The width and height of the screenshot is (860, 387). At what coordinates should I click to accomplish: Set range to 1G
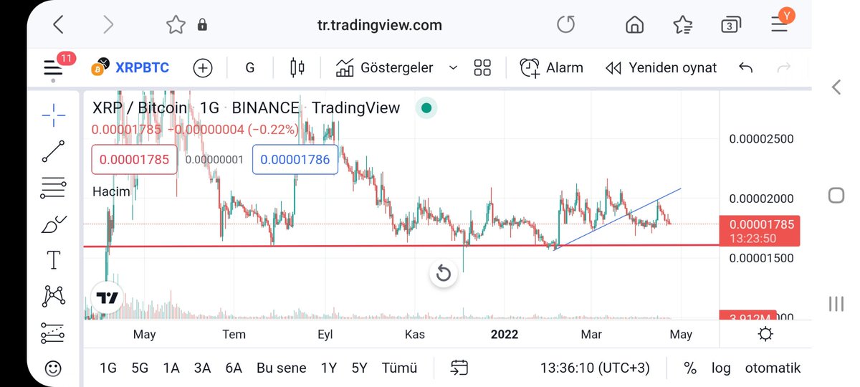(x=107, y=368)
